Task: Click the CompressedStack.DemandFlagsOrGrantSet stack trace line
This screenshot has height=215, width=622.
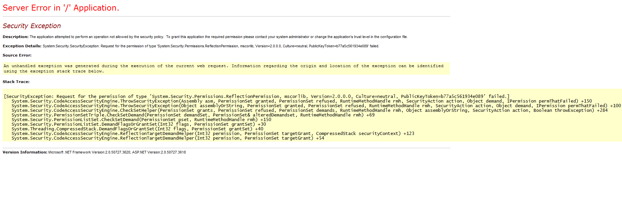Action: click(x=137, y=129)
